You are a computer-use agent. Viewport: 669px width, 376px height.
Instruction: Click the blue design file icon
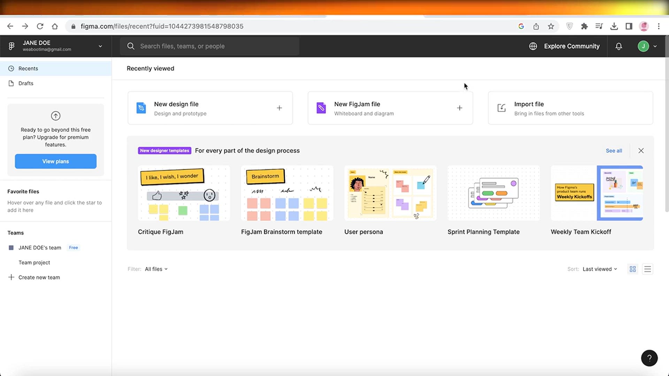click(141, 108)
